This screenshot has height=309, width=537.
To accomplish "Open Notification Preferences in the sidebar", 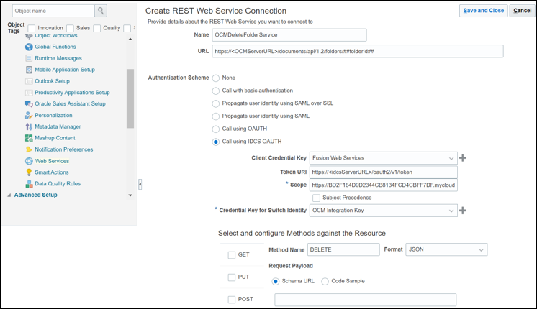I will click(63, 149).
